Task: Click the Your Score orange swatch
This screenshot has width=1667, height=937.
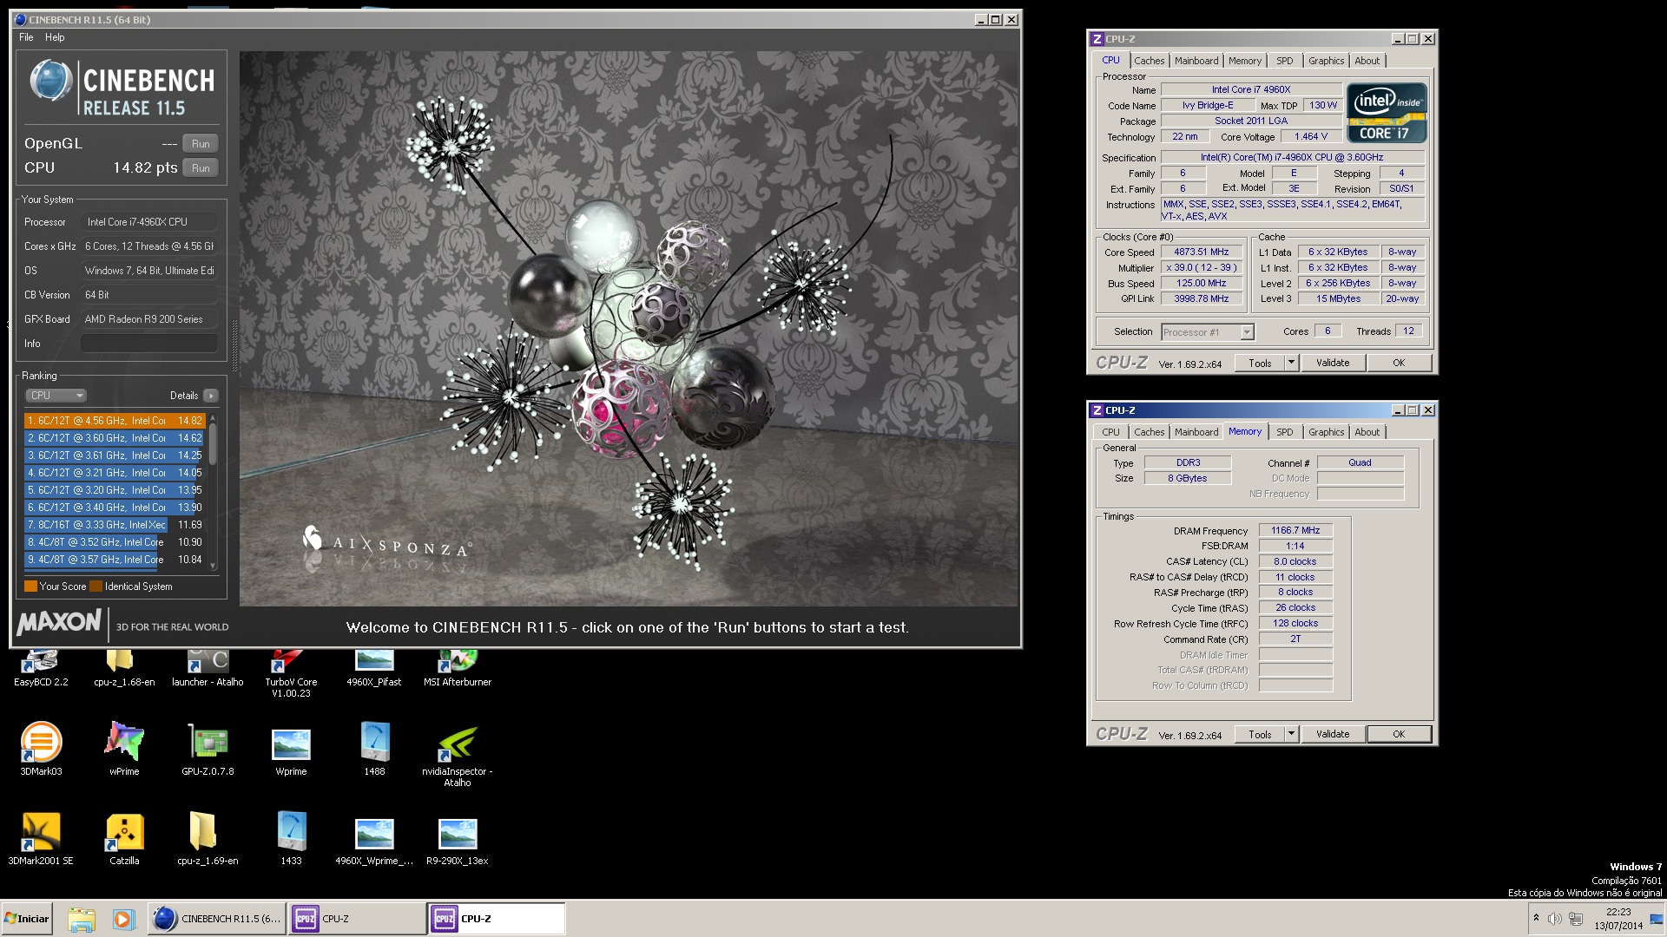Action: click(30, 586)
